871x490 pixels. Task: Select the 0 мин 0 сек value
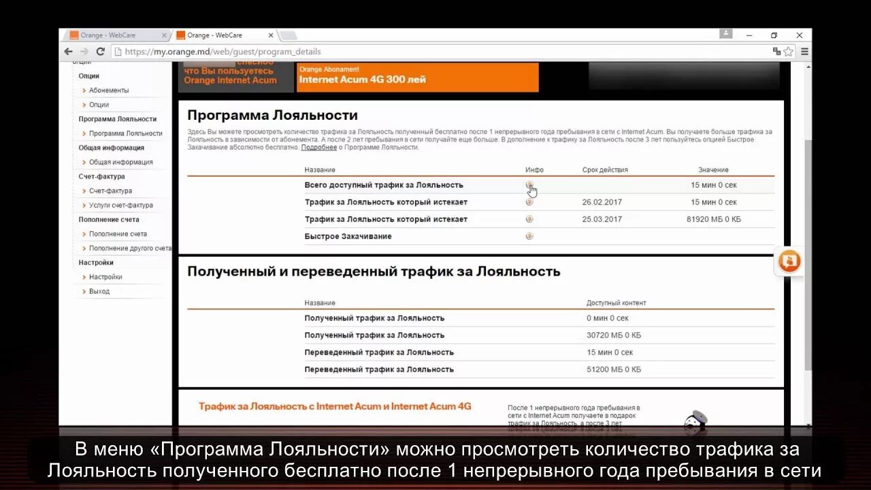pyautogui.click(x=608, y=318)
